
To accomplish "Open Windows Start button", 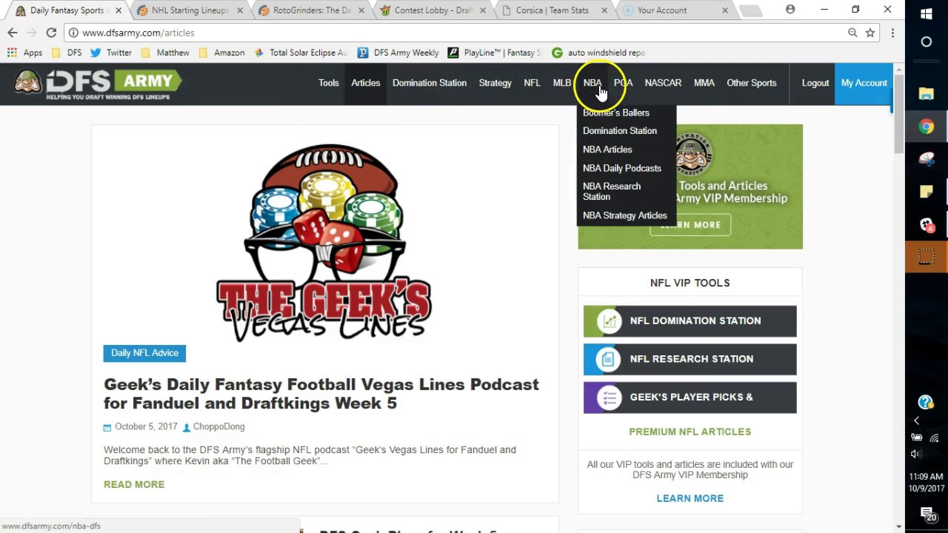I will click(x=927, y=15).
